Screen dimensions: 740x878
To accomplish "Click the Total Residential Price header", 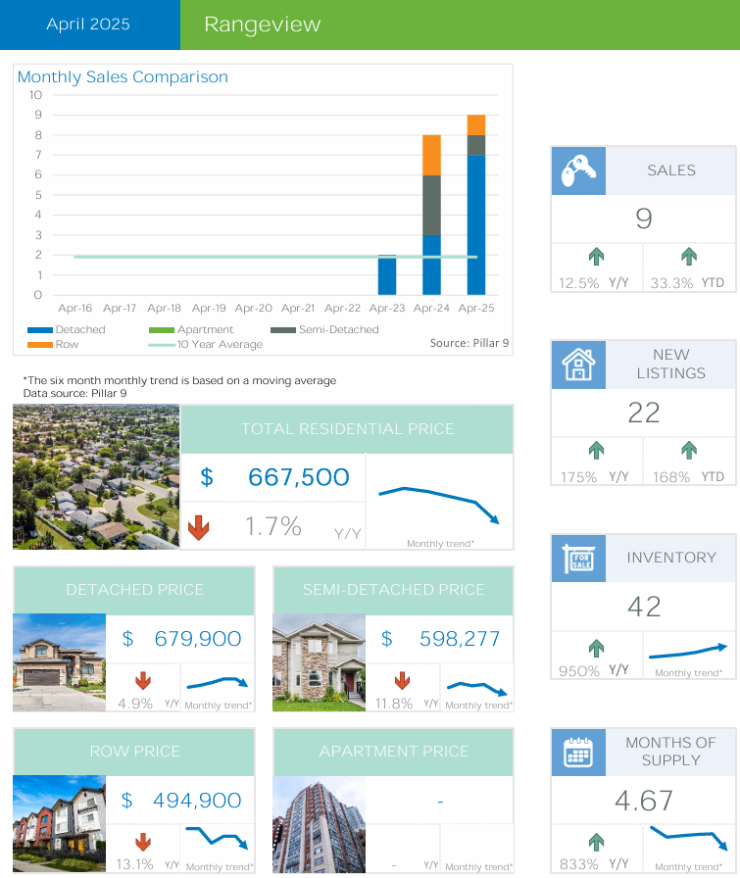I will click(347, 429).
